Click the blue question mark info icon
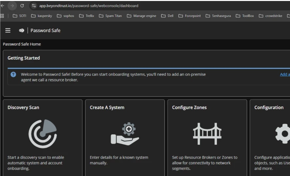The image size is (290, 176). pos(13,74)
